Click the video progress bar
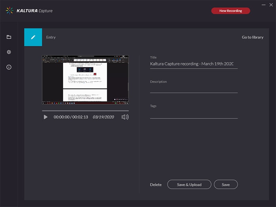Viewport: 276px width, 207px height. (x=85, y=111)
